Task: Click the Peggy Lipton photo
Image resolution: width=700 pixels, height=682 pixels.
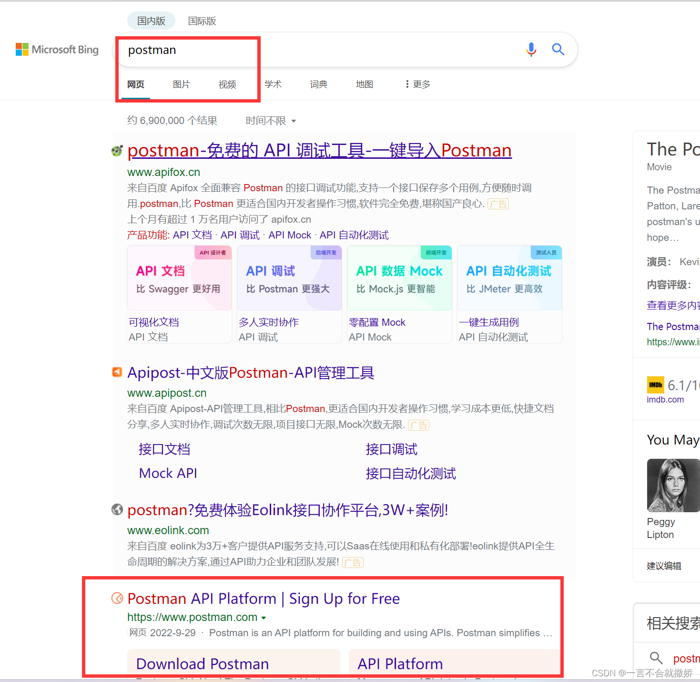Action: [673, 486]
